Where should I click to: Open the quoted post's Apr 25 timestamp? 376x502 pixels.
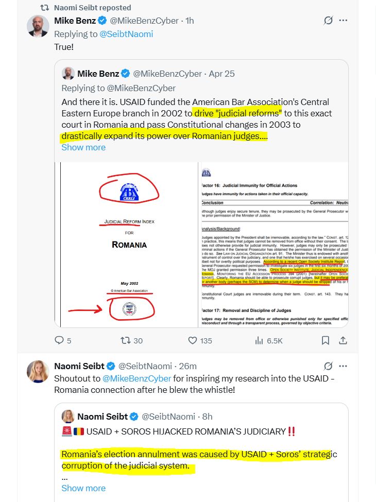(221, 74)
